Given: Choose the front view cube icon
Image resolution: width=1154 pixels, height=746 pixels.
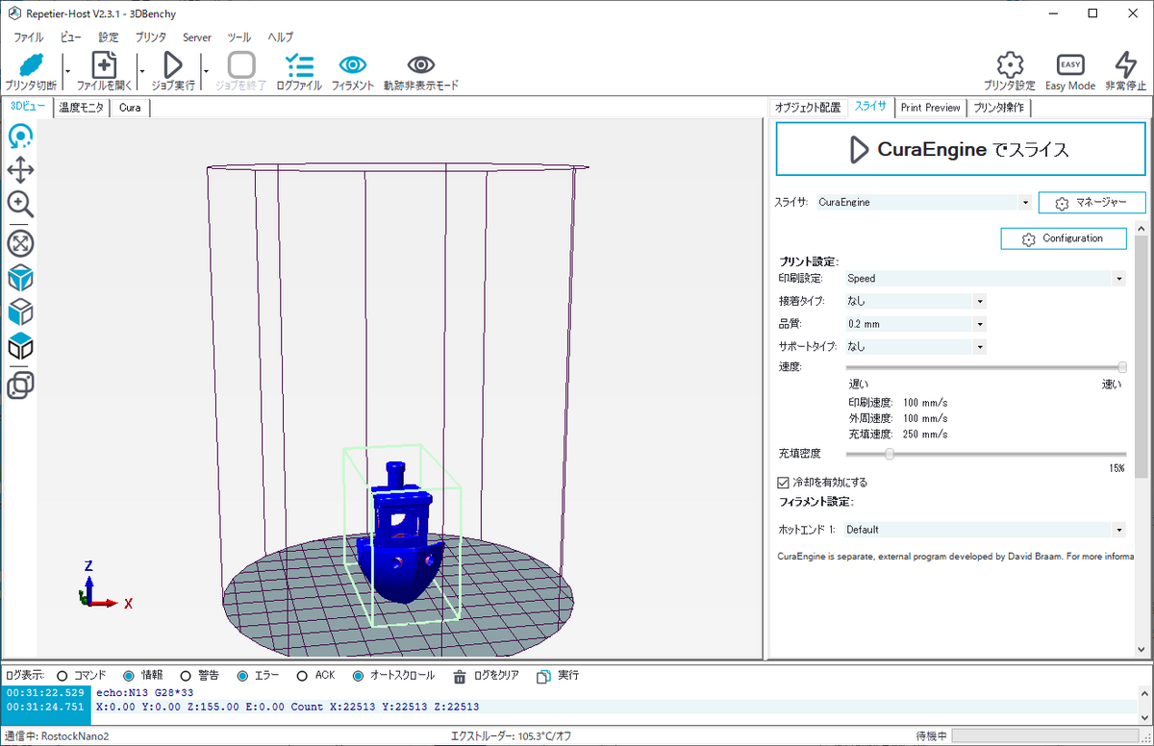Looking at the screenshot, I should (20, 311).
